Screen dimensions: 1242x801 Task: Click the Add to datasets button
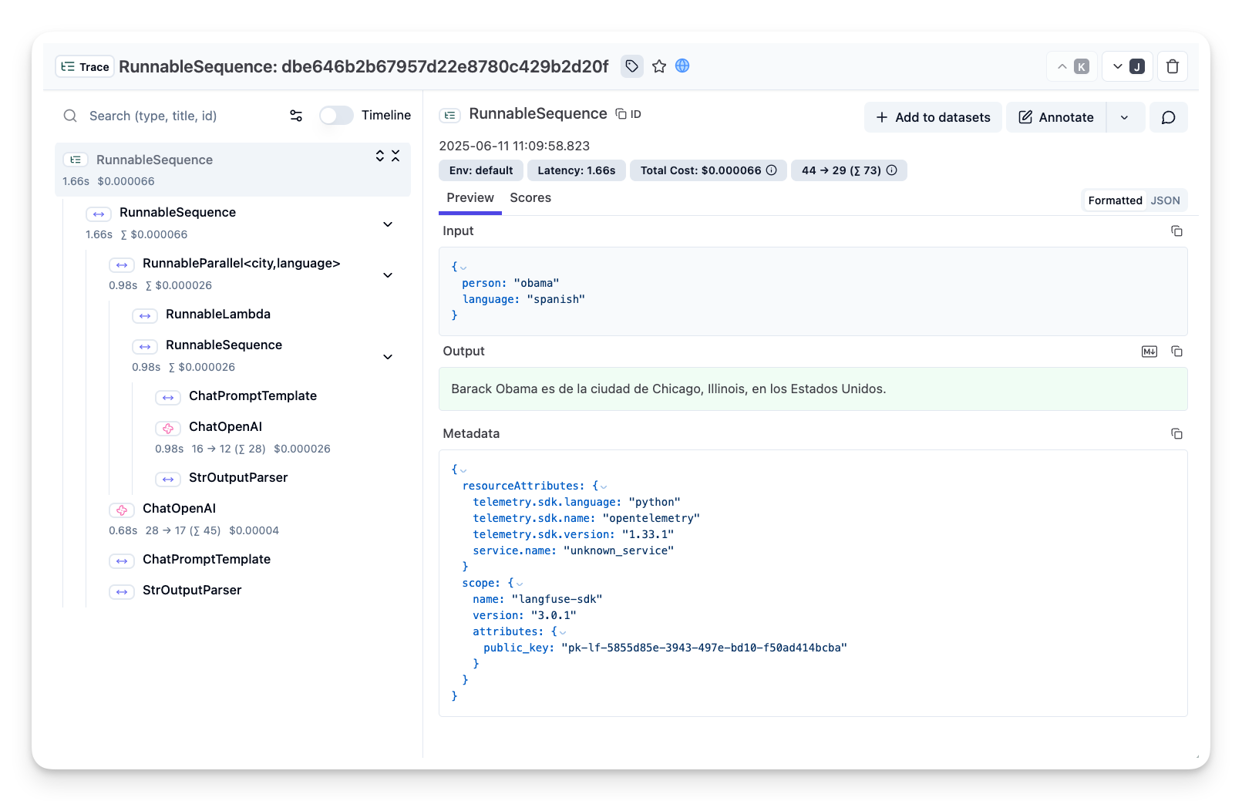[933, 117]
